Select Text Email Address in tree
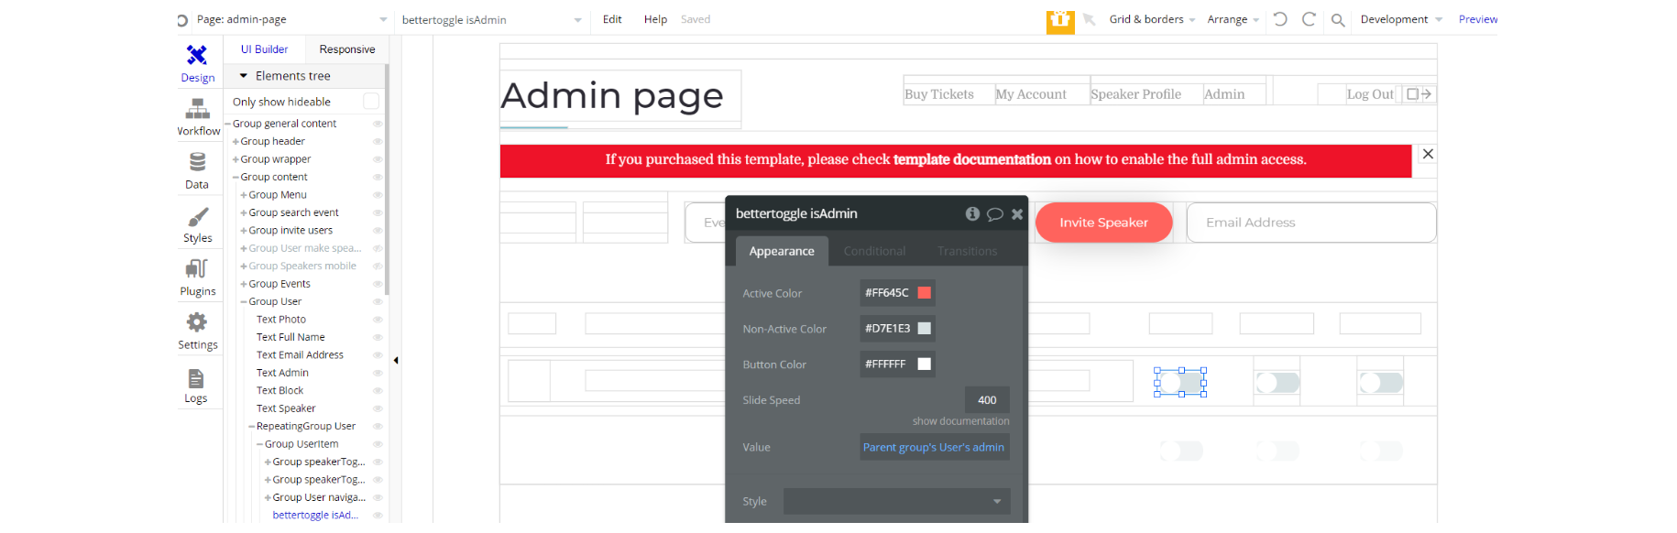This screenshot has height=533, width=1677. tap(300, 355)
